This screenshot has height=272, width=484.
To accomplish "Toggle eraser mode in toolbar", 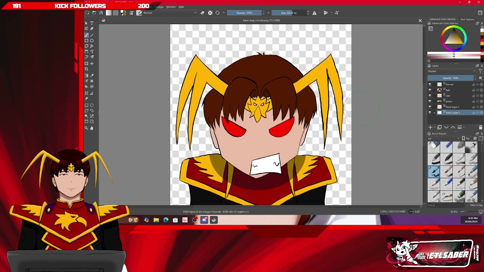I will tap(202, 13).
